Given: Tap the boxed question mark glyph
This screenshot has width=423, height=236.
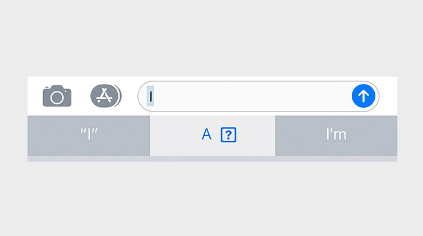Looking at the screenshot, I should 228,135.
